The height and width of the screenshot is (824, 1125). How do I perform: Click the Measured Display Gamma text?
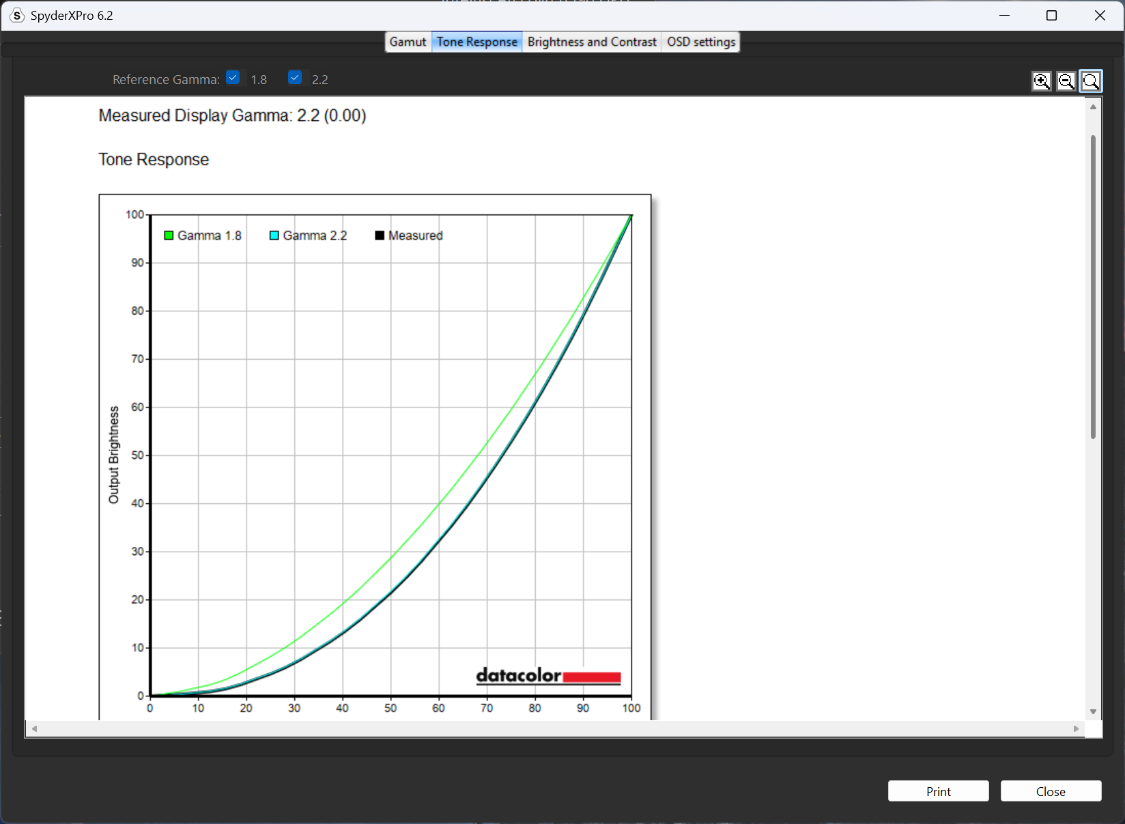click(232, 115)
